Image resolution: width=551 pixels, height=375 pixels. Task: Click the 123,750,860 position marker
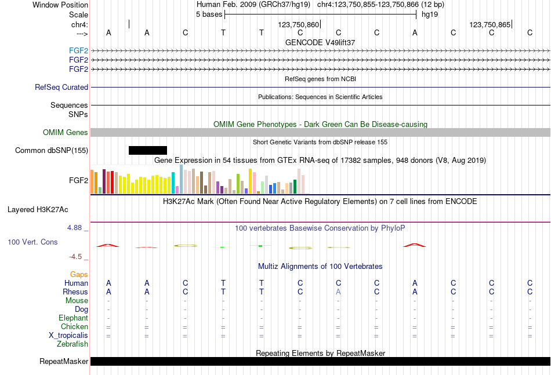(x=298, y=24)
